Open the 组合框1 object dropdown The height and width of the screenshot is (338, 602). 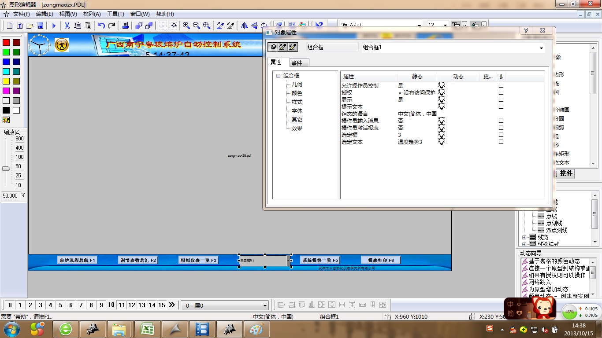pos(541,48)
